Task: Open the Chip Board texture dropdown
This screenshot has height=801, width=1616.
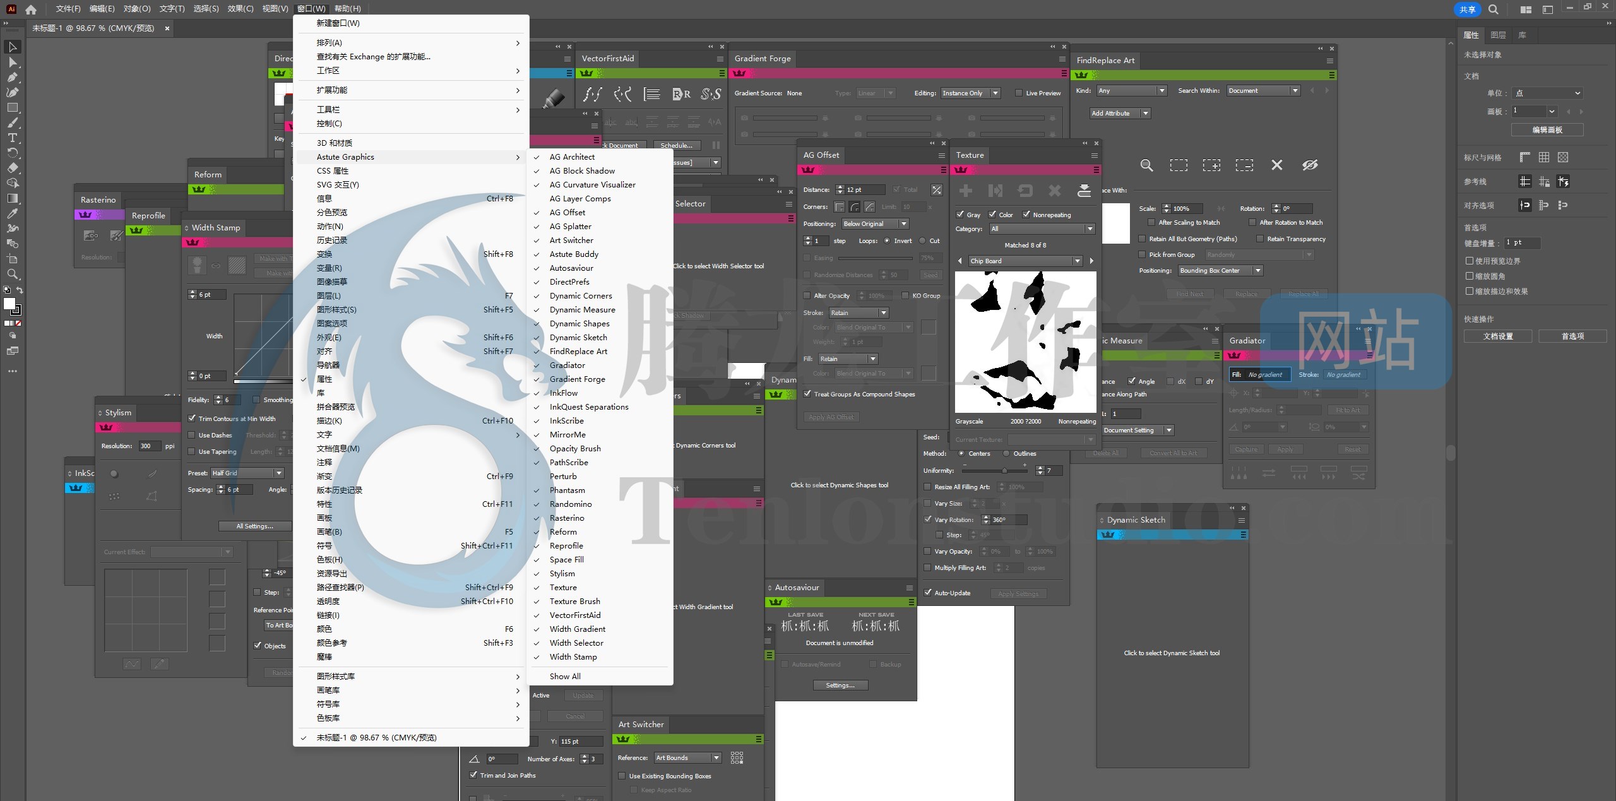Action: 1026,261
